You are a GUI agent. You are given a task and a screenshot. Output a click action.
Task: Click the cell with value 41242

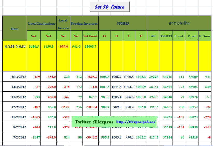tap(153, 137)
